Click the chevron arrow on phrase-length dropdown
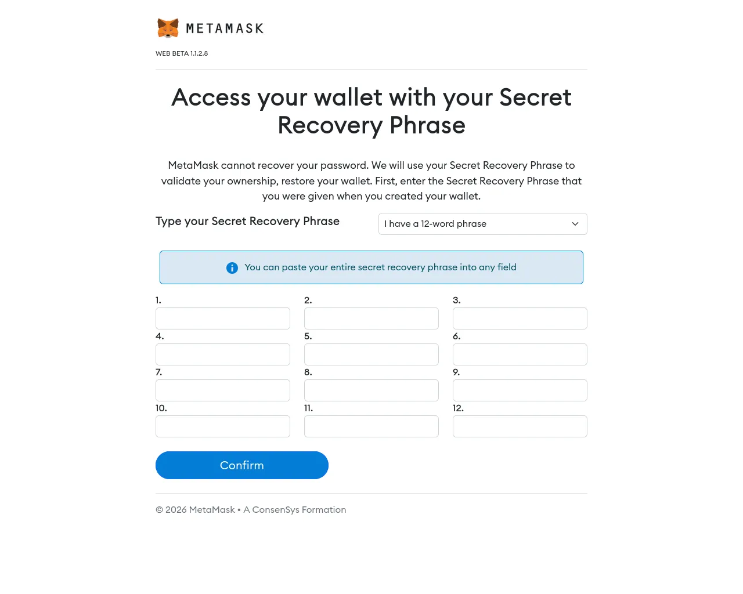The height and width of the screenshot is (594, 743). tap(575, 224)
